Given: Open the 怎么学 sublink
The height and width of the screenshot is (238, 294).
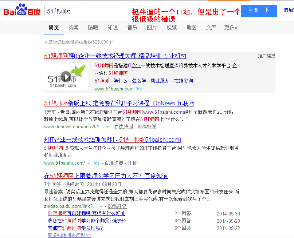Looking at the screenshot, I should 139,81.
